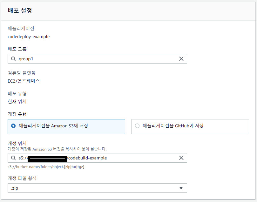
Task: Click the 배포 그룹 label
Action: 17,49
